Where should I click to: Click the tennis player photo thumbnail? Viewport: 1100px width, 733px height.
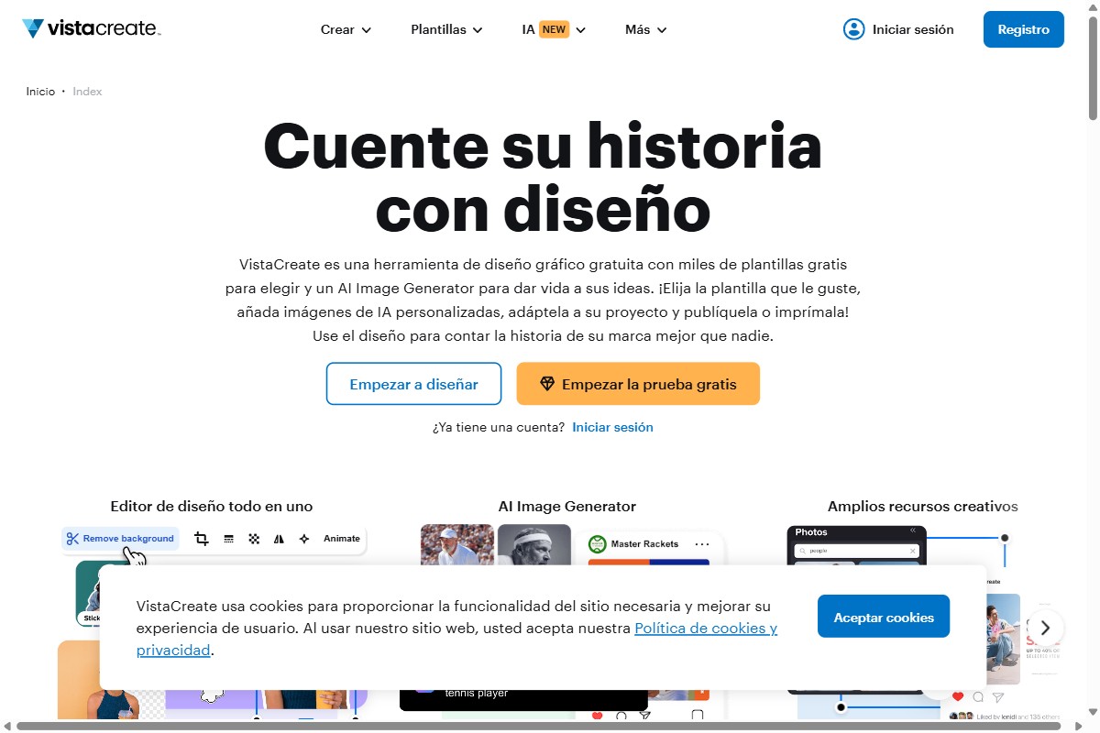click(457, 545)
